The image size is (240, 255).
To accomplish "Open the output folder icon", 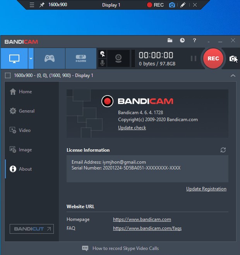I will click(x=170, y=40).
